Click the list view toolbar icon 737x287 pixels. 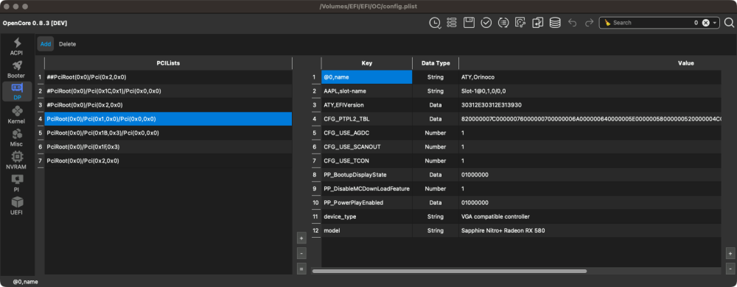[452, 23]
